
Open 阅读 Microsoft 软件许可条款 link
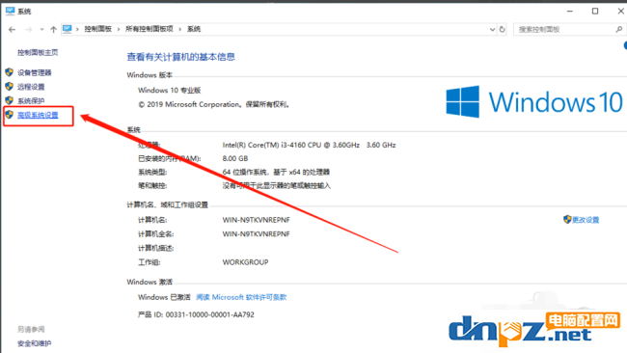[241, 297]
